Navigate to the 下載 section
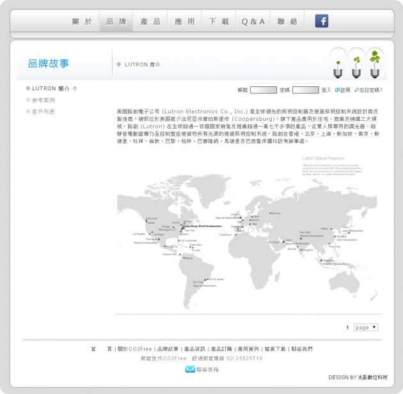Image resolution: width=403 pixels, height=394 pixels. click(219, 22)
